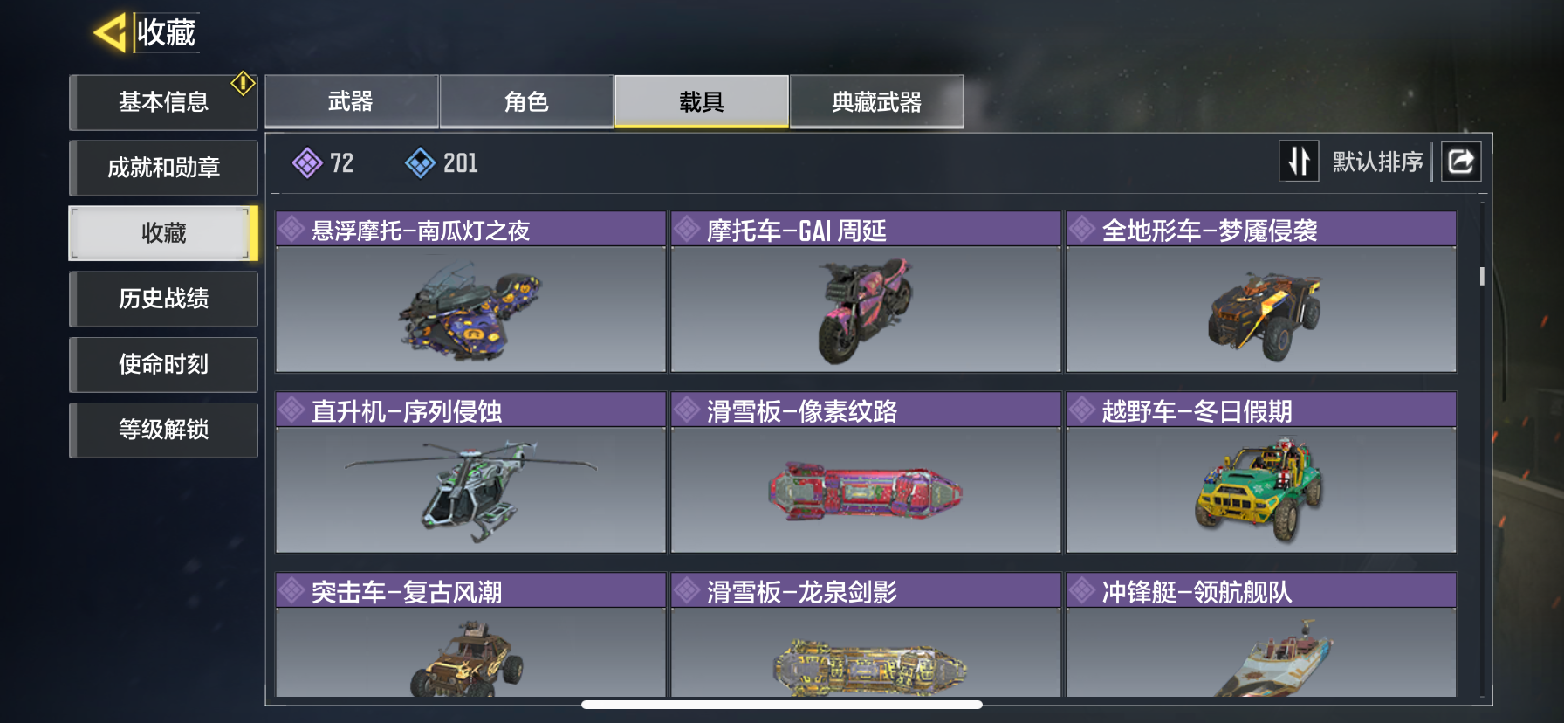This screenshot has width=1564, height=723.
Task: Click the yellow back arrow icon
Action: click(111, 33)
